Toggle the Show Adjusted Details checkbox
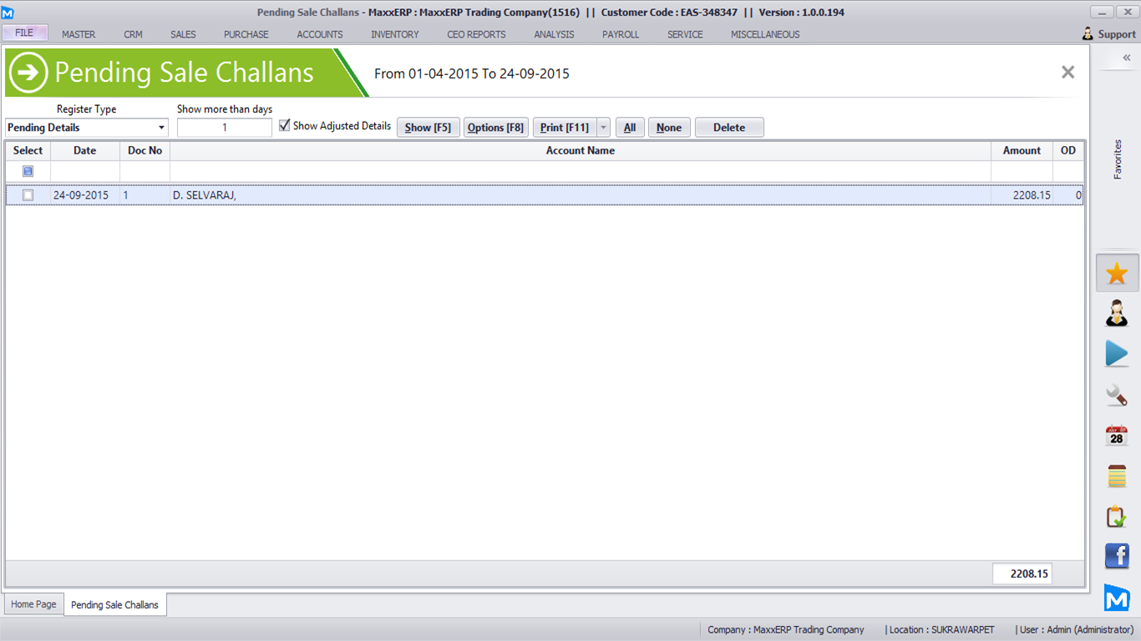The image size is (1141, 641). (x=285, y=126)
